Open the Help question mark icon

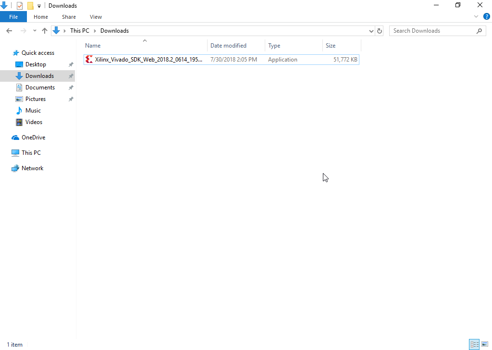click(487, 17)
